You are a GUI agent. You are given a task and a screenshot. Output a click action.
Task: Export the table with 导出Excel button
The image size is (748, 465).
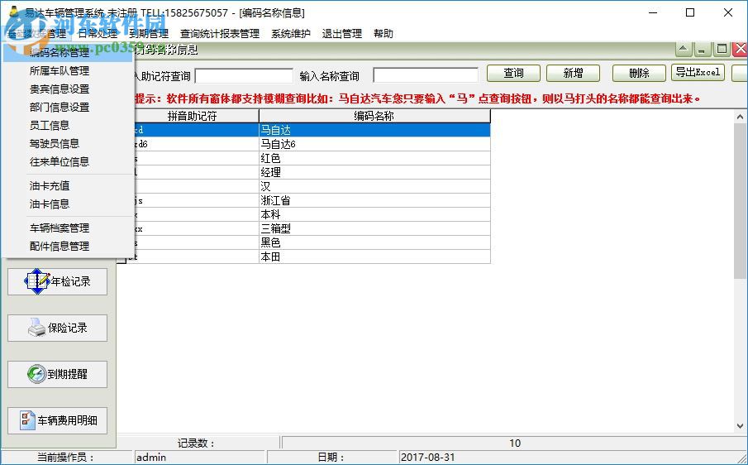(x=698, y=73)
